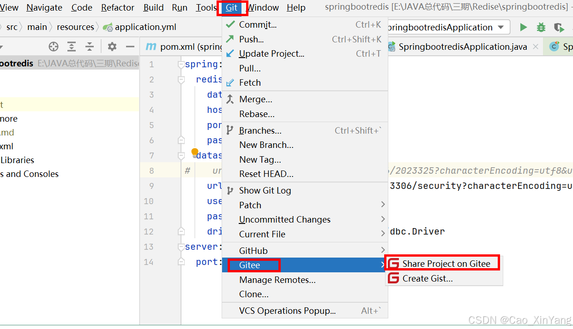Click the Push arrow icon in Git menu
Image resolution: width=573 pixels, height=329 pixels.
pyautogui.click(x=230, y=39)
